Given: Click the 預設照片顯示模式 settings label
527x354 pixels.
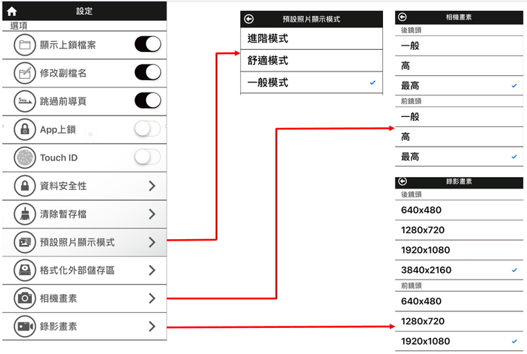Looking at the screenshot, I should (x=77, y=242).
